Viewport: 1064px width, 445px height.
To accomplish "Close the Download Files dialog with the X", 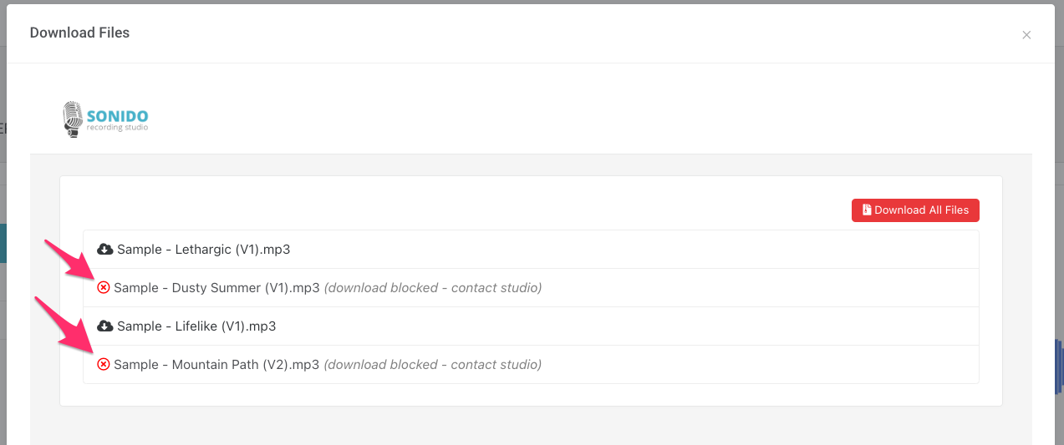I will [x=1026, y=35].
